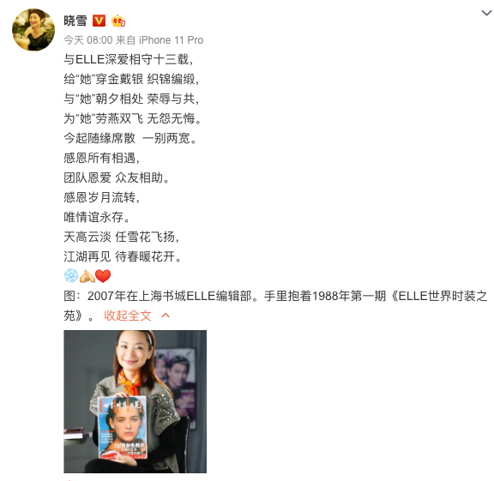494x481 pixels.
Task: Click the caption beginning 图：2007年在上海书城
Action: pos(275,305)
